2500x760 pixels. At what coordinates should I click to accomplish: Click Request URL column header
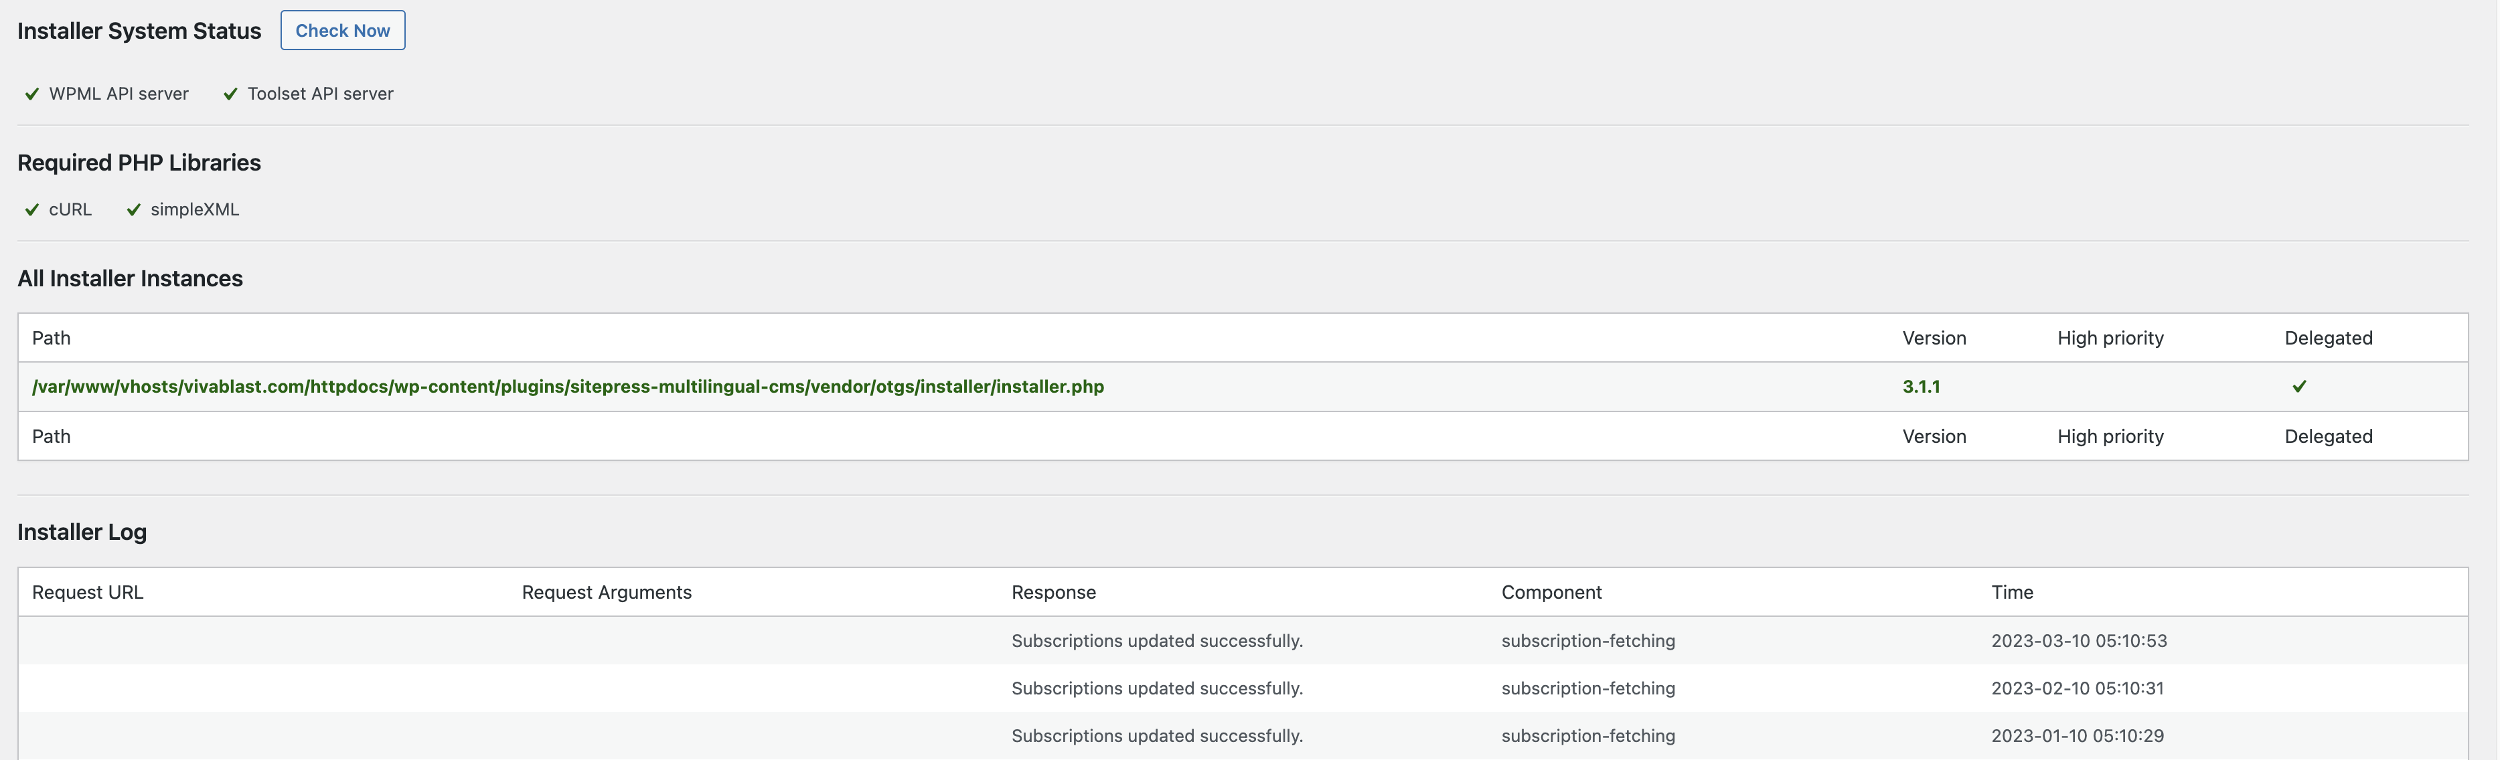pos(87,592)
